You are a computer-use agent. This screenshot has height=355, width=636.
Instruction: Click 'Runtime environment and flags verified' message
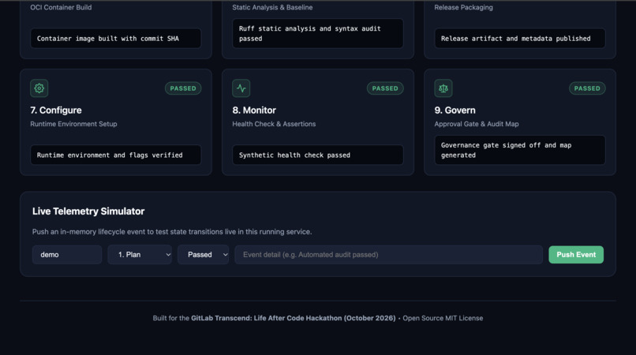tap(115, 155)
